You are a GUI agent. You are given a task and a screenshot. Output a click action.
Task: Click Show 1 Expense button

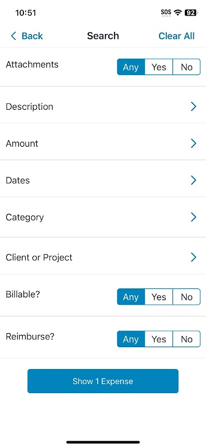(103, 381)
